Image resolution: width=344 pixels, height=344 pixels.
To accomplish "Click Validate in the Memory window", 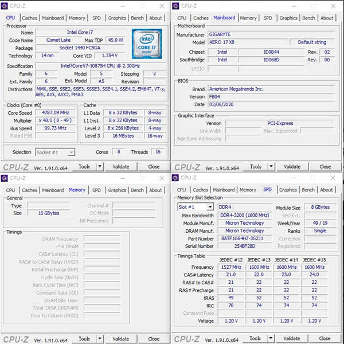I will [x=121, y=339].
